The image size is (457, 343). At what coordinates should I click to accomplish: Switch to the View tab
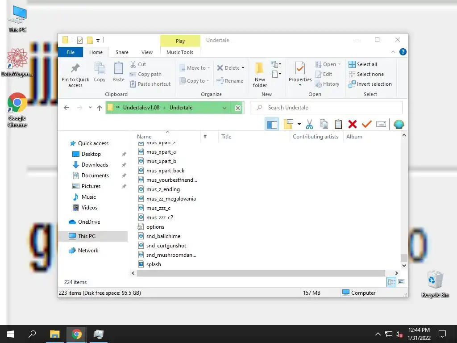click(147, 52)
